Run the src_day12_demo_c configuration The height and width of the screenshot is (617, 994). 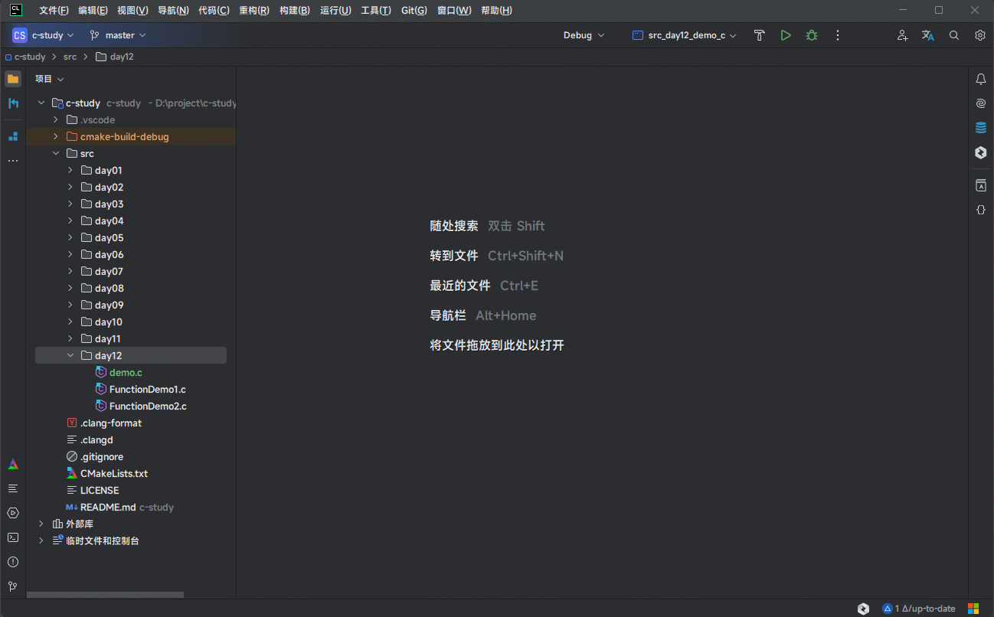tap(785, 34)
